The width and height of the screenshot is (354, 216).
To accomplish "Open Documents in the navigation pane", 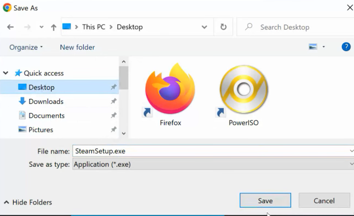I will click(47, 115).
